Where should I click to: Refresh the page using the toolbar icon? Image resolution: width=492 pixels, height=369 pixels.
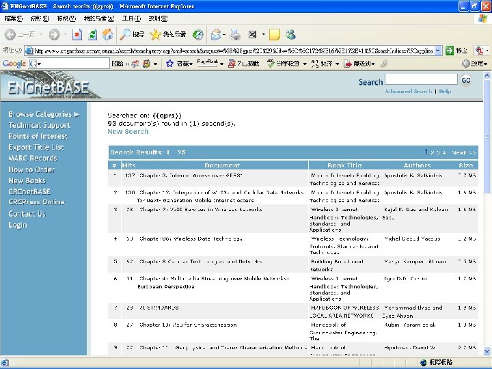[x=92, y=34]
